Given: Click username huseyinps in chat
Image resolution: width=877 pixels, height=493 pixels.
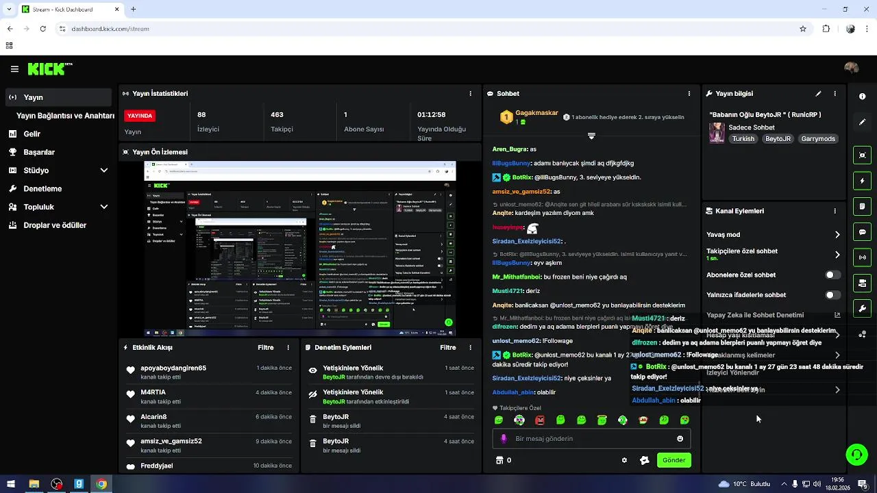Looking at the screenshot, I should [508, 227].
